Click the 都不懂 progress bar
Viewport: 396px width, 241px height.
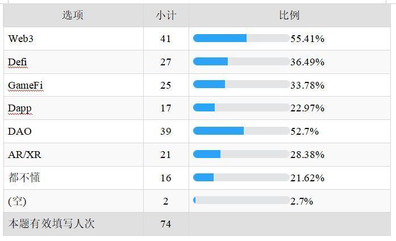[x=241, y=178]
